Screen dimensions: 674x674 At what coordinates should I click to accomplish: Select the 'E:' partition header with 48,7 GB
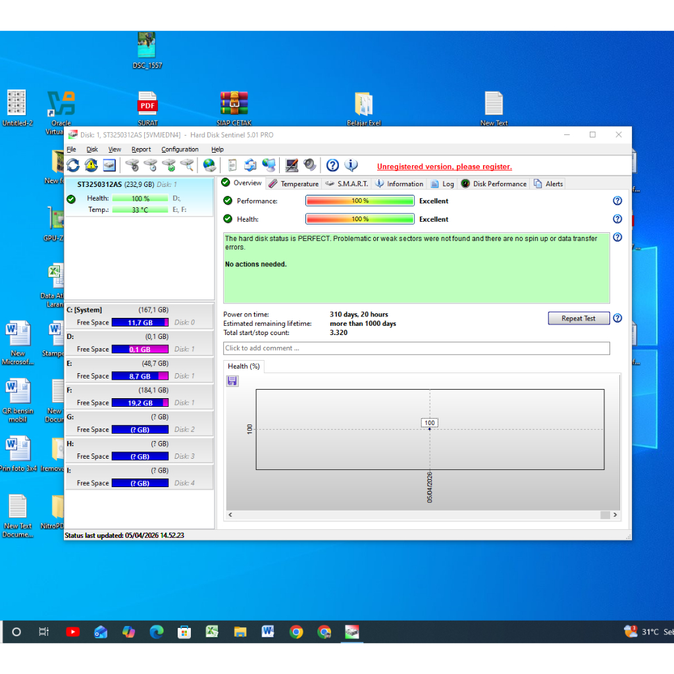[140, 363]
